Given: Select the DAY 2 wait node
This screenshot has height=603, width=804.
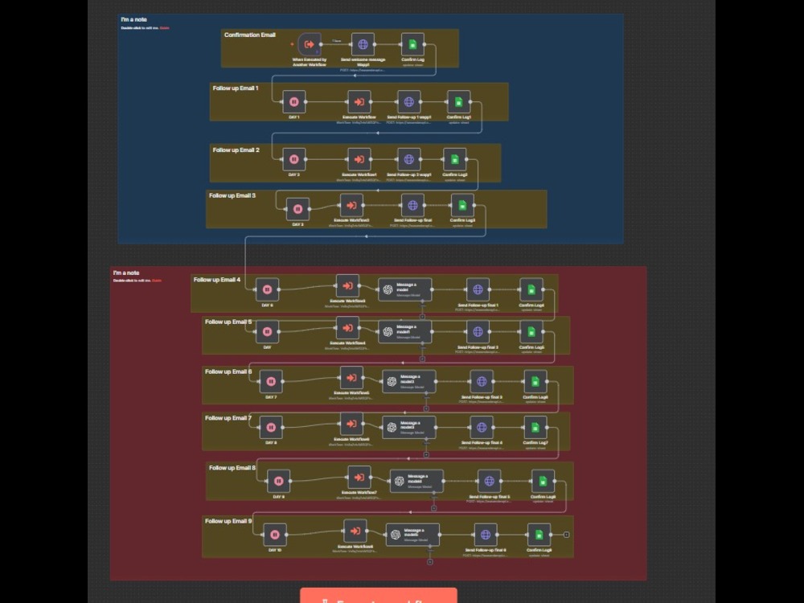Looking at the screenshot, I should click(x=293, y=159).
